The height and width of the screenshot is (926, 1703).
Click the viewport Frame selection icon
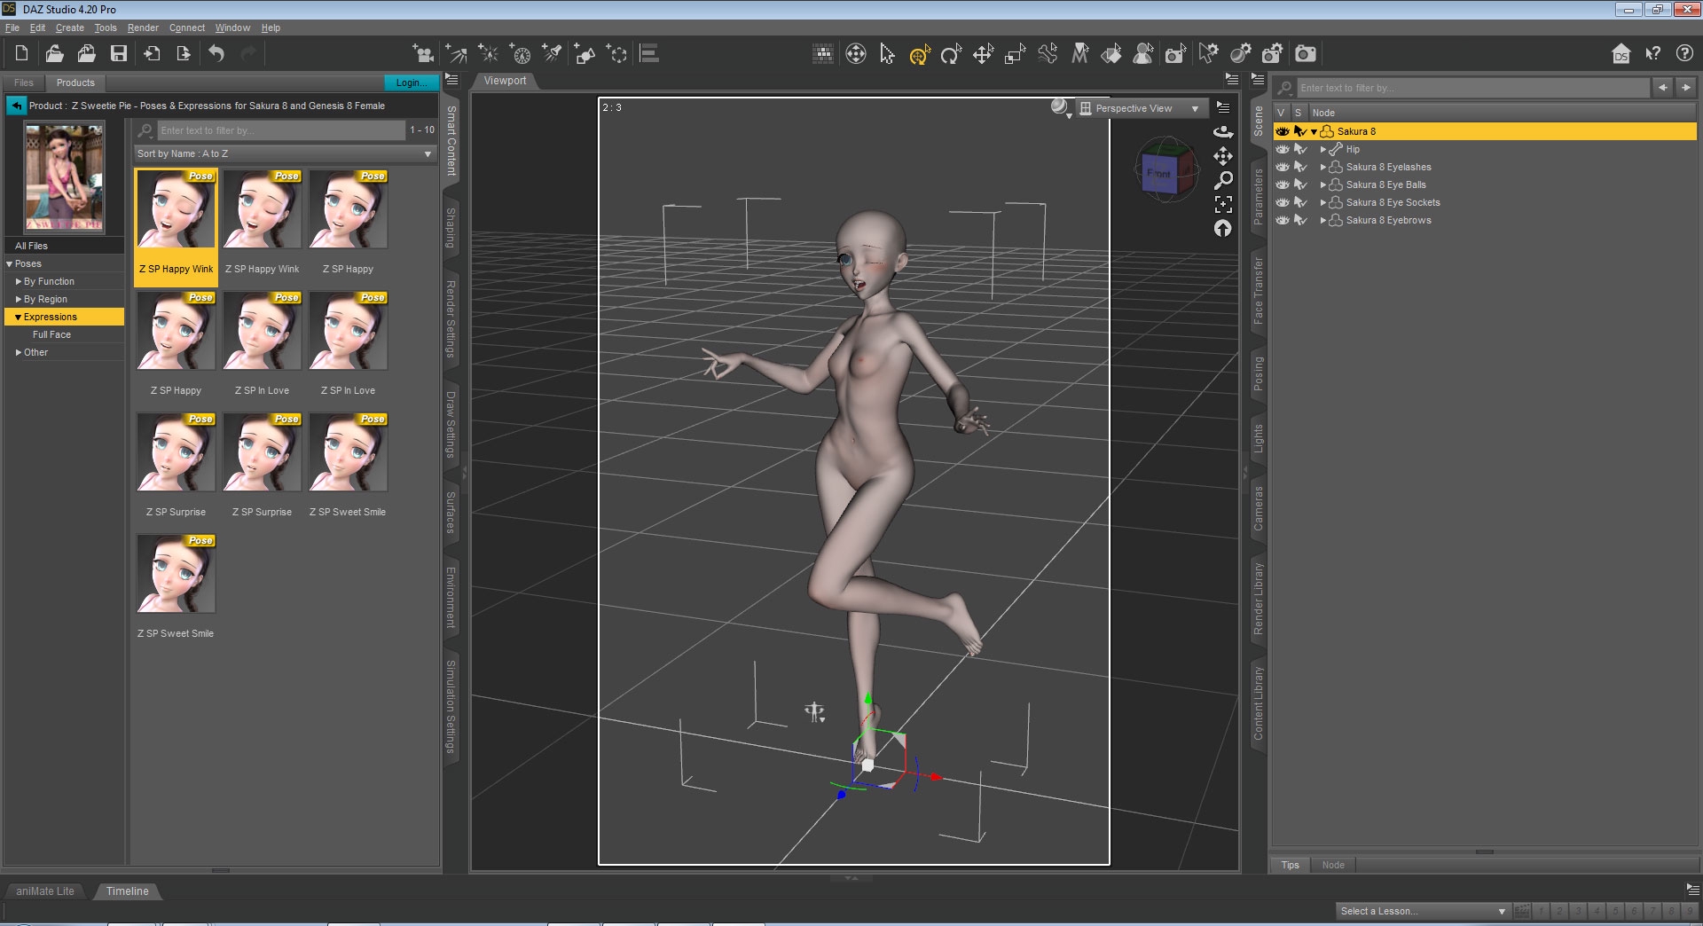[x=1223, y=204]
